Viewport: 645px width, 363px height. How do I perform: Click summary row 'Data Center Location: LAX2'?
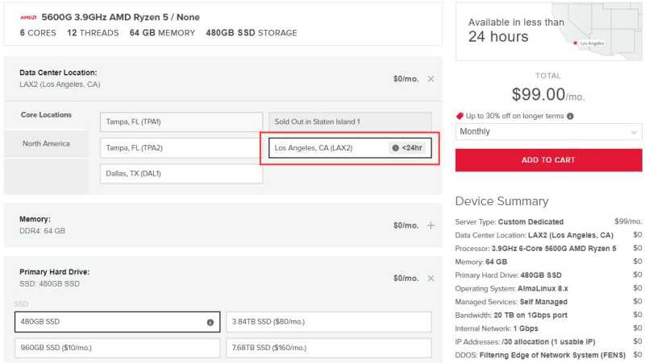click(x=548, y=235)
